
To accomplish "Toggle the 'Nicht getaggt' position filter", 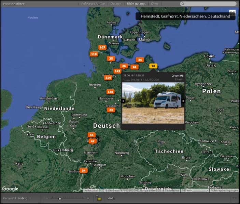I will point(136,4).
